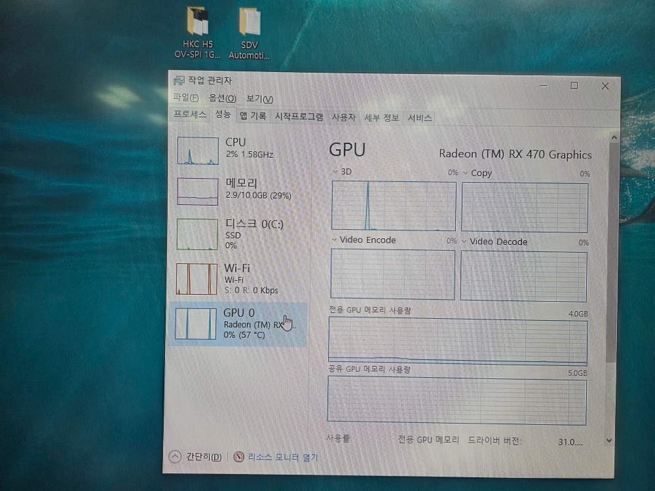This screenshot has width=655, height=491.
Task: Click the 5.0GB shared memory label
Action: (577, 373)
